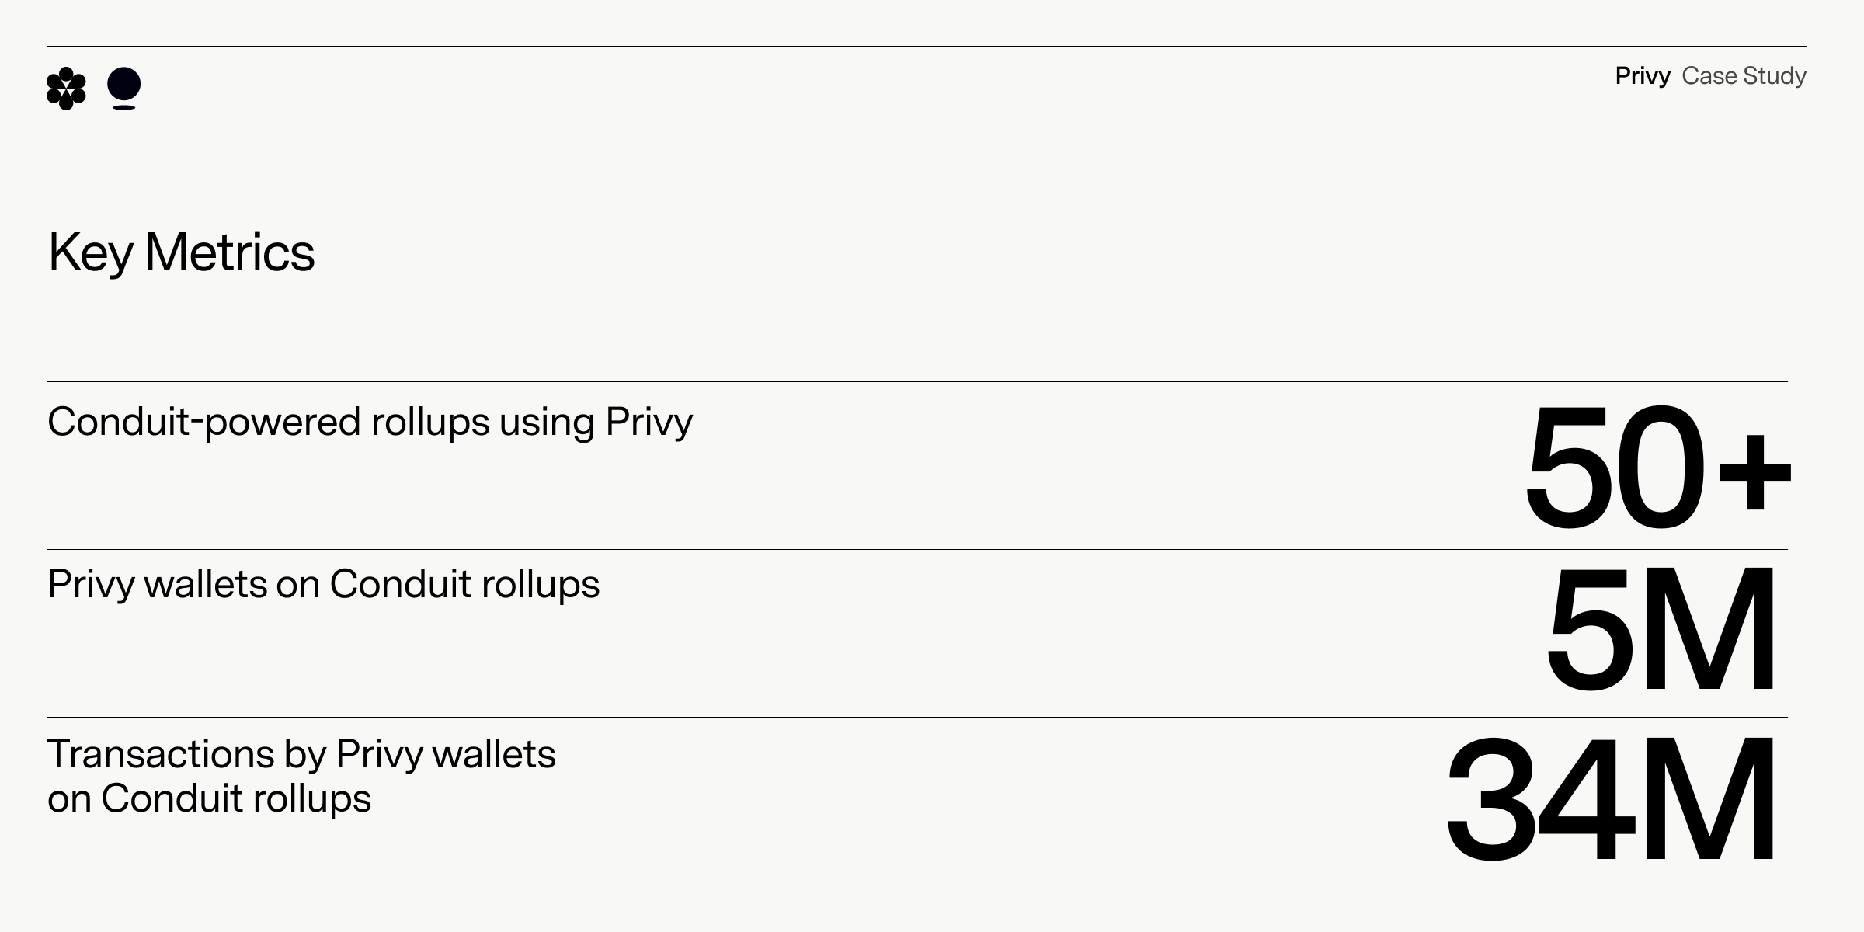
Task: Click the Case Study header text
Action: pos(1744,76)
